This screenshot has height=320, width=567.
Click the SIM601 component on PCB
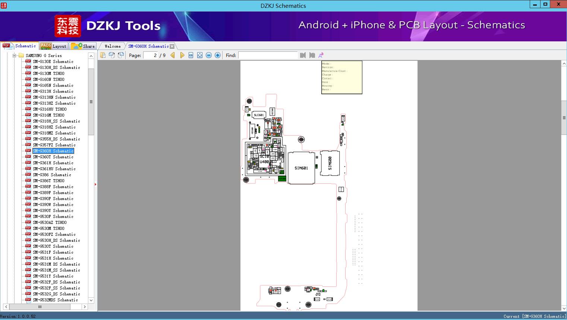(301, 168)
